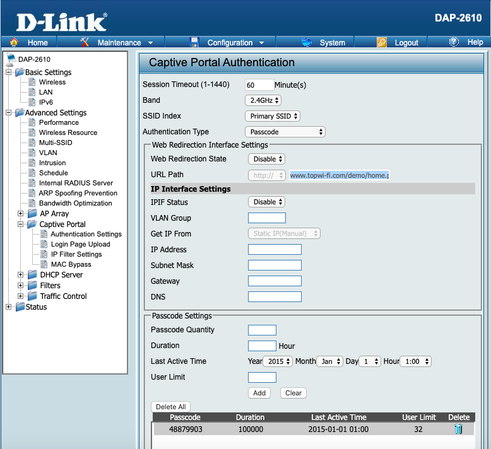Screen dimensions: 491x449
Task: Open Help from the top bar
Action: point(475,42)
